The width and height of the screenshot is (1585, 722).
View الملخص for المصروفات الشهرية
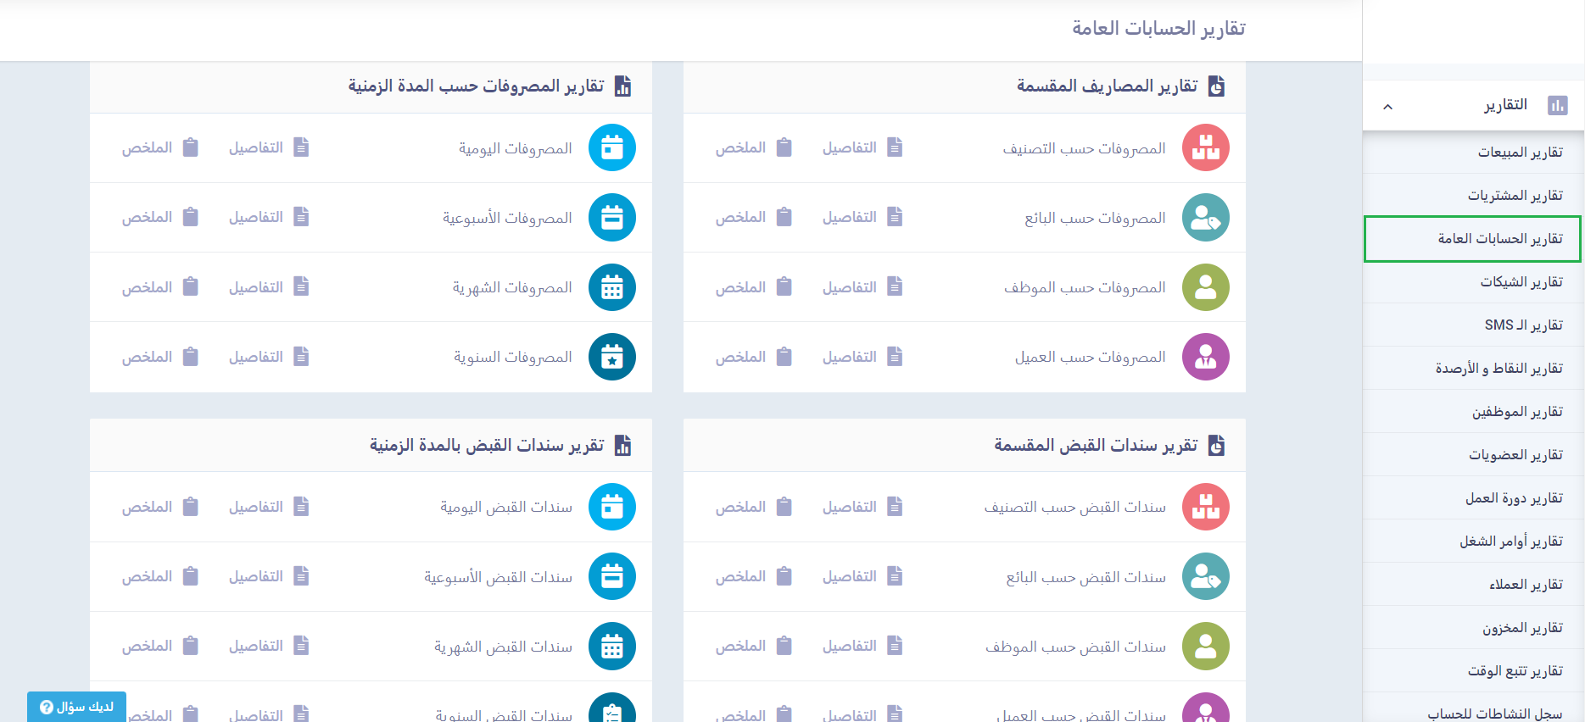tap(159, 287)
